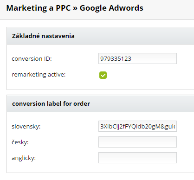Click the word Adwords in page title
The width and height of the screenshot is (194, 180).
pos(126,8)
